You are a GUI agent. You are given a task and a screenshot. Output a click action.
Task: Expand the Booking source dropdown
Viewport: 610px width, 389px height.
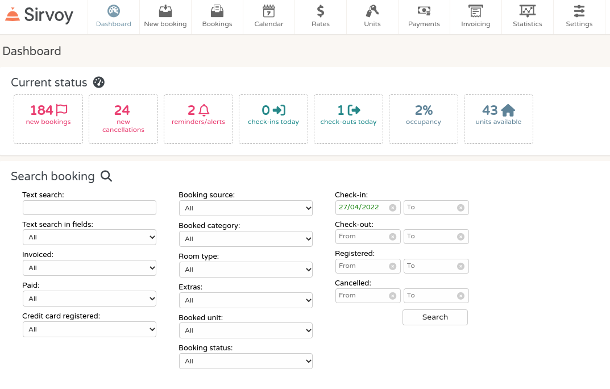(246, 208)
